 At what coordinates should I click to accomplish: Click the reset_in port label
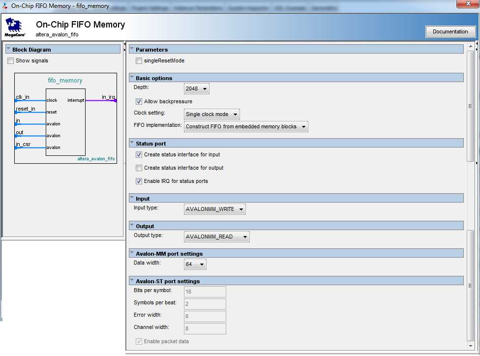click(26, 109)
